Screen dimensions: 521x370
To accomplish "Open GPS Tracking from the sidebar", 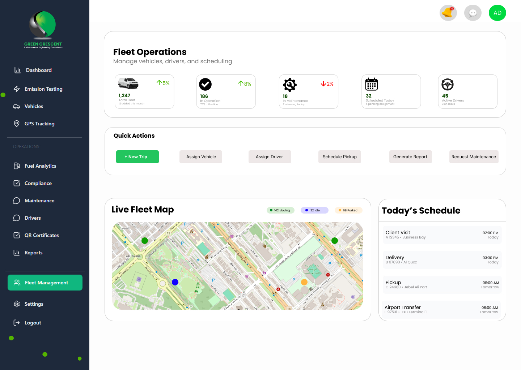I will (x=39, y=124).
